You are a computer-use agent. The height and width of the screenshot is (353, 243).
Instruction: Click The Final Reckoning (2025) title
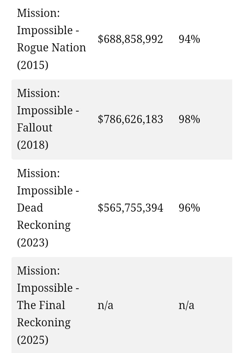[x=48, y=305]
